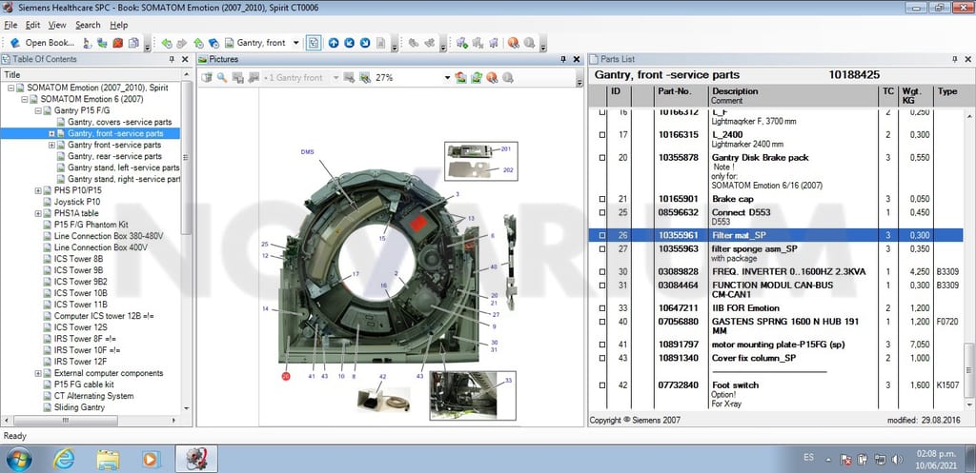Check the box for FREQ. INVERTER row
The image size is (976, 473).
click(x=602, y=272)
